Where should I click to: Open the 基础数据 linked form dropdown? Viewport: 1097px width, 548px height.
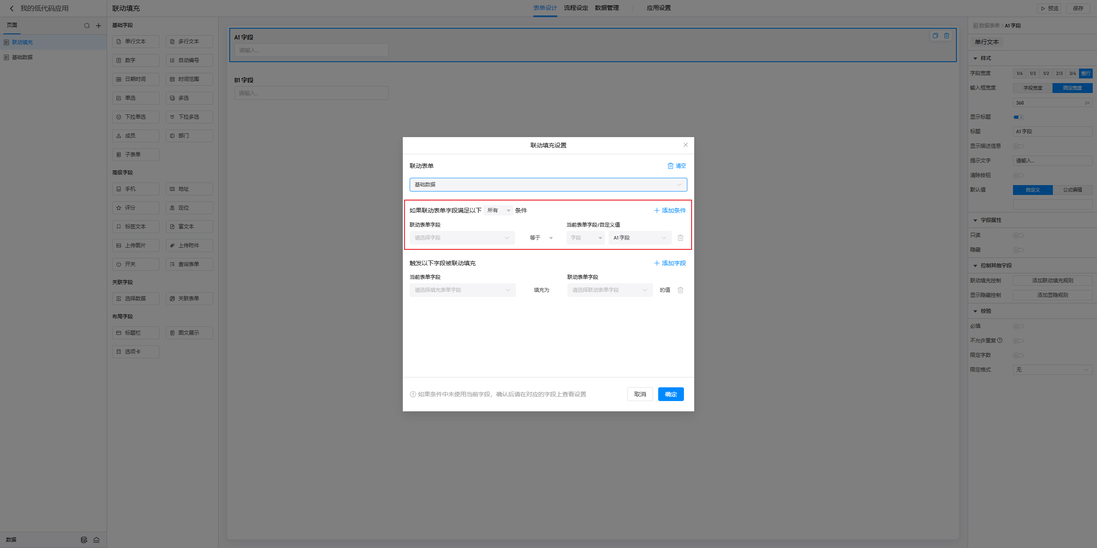click(x=548, y=185)
